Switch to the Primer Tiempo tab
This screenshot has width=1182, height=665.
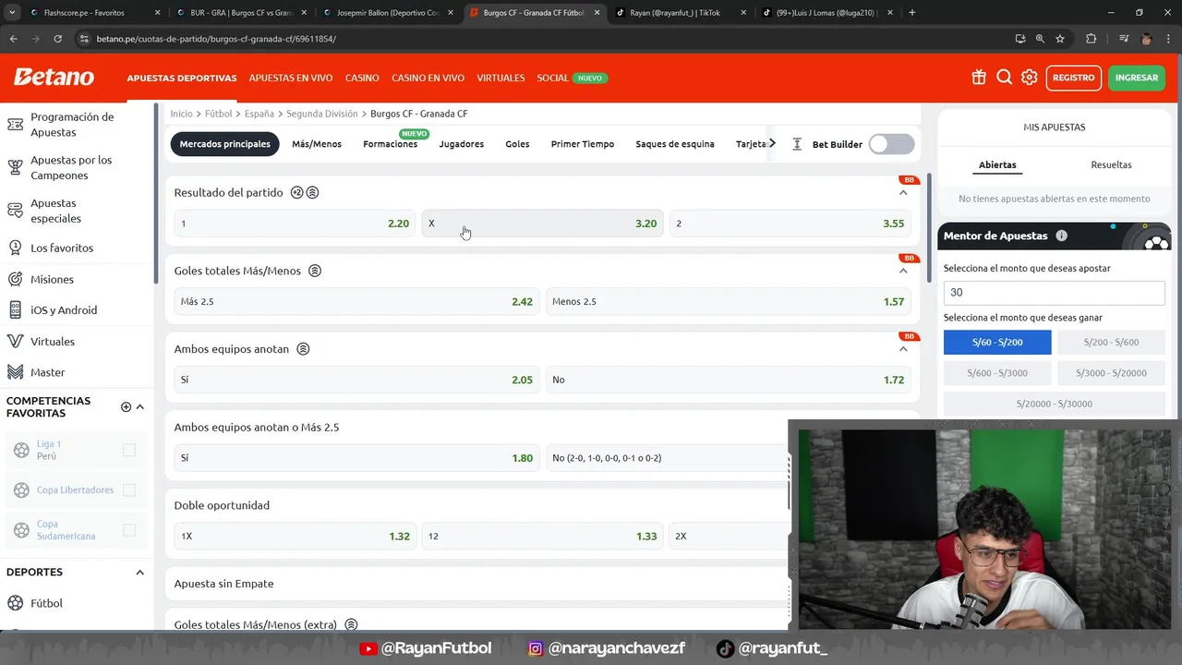click(583, 144)
